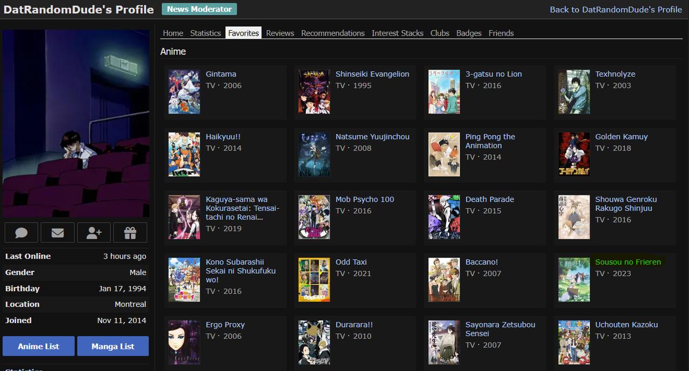Open Shouwa Genroku Rakugo Shinjuu link

(x=626, y=204)
